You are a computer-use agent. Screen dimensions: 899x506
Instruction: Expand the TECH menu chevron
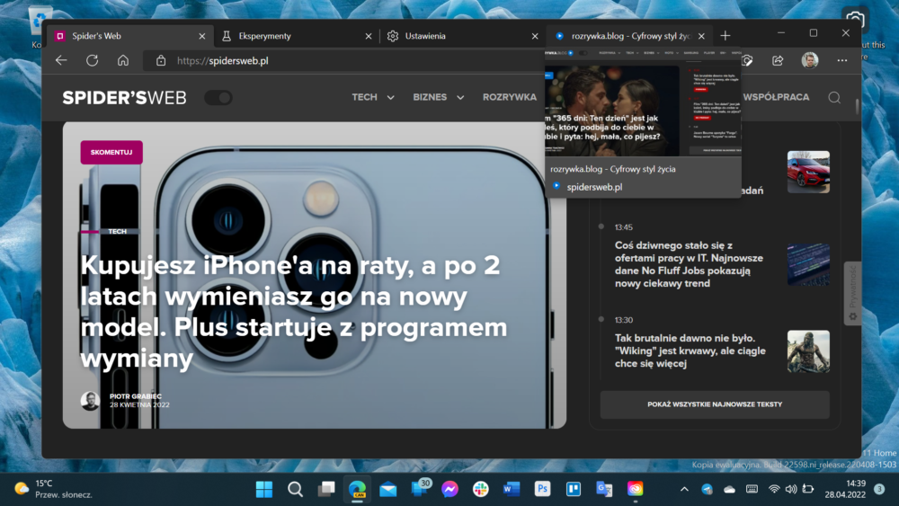pyautogui.click(x=390, y=98)
